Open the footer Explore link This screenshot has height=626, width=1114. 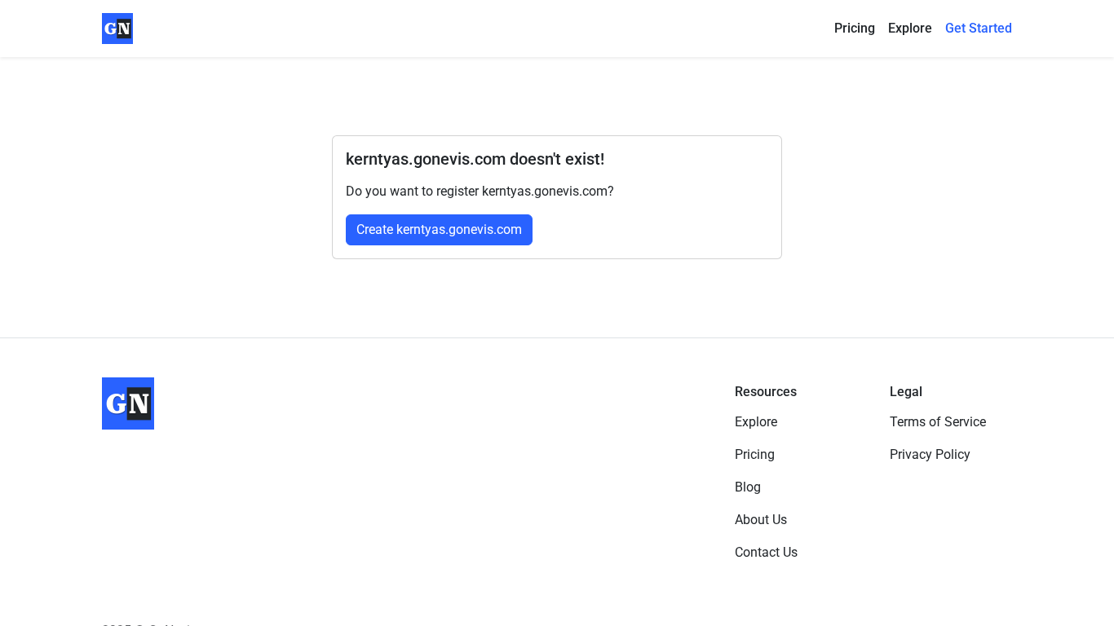coord(755,422)
